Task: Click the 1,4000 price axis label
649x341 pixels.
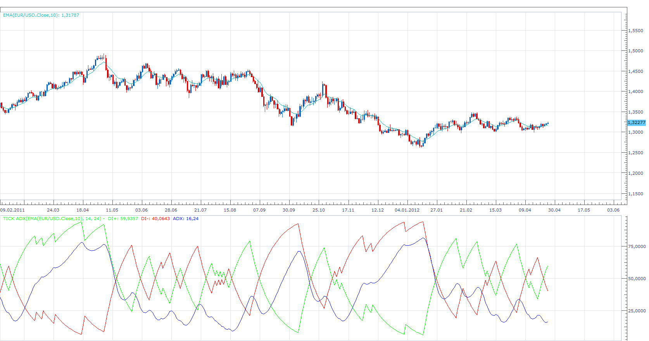Action: point(635,91)
